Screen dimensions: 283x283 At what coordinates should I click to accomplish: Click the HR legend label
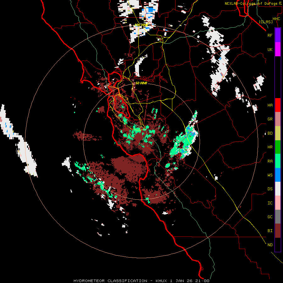(270, 147)
